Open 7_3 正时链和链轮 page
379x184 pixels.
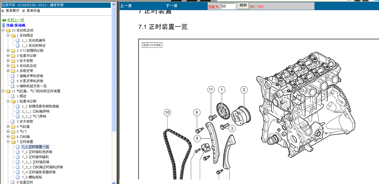click(35, 157)
